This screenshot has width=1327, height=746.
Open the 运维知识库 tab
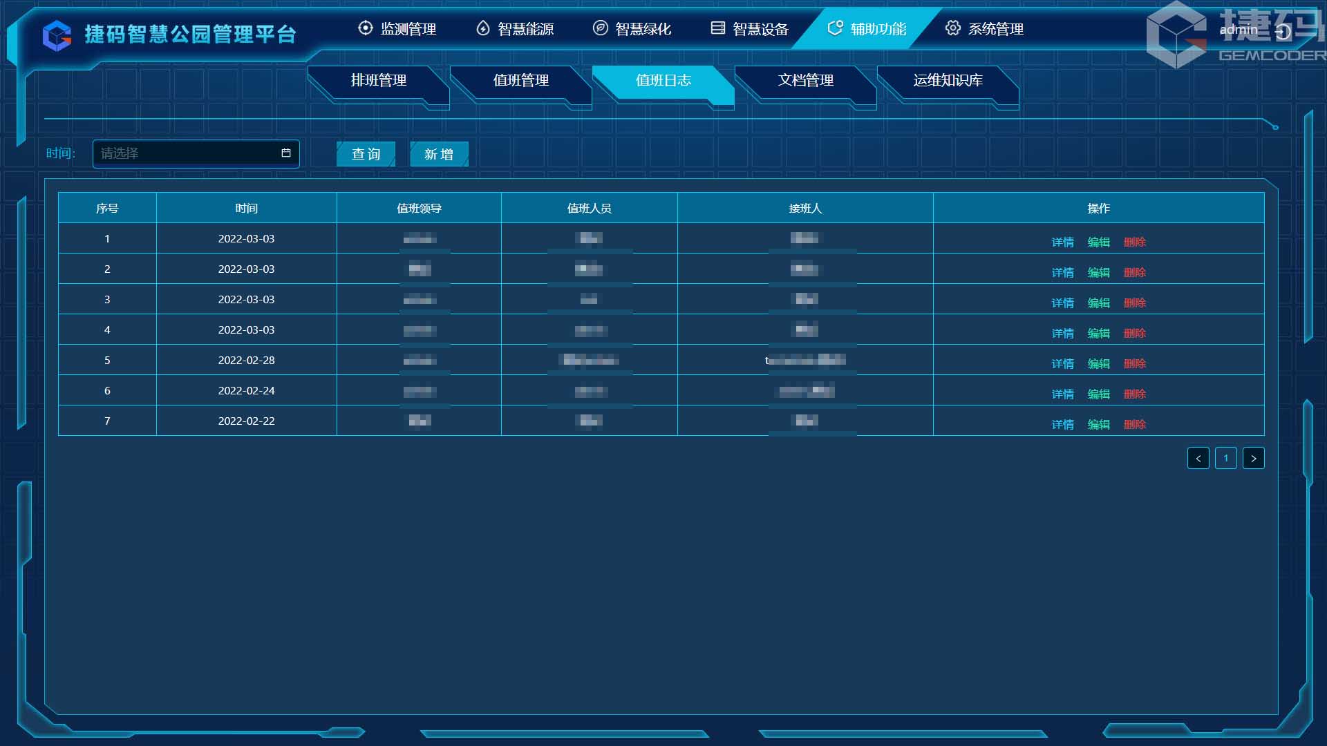pos(948,81)
